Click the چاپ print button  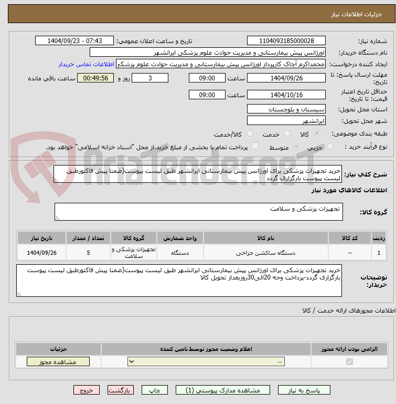[155, 390]
